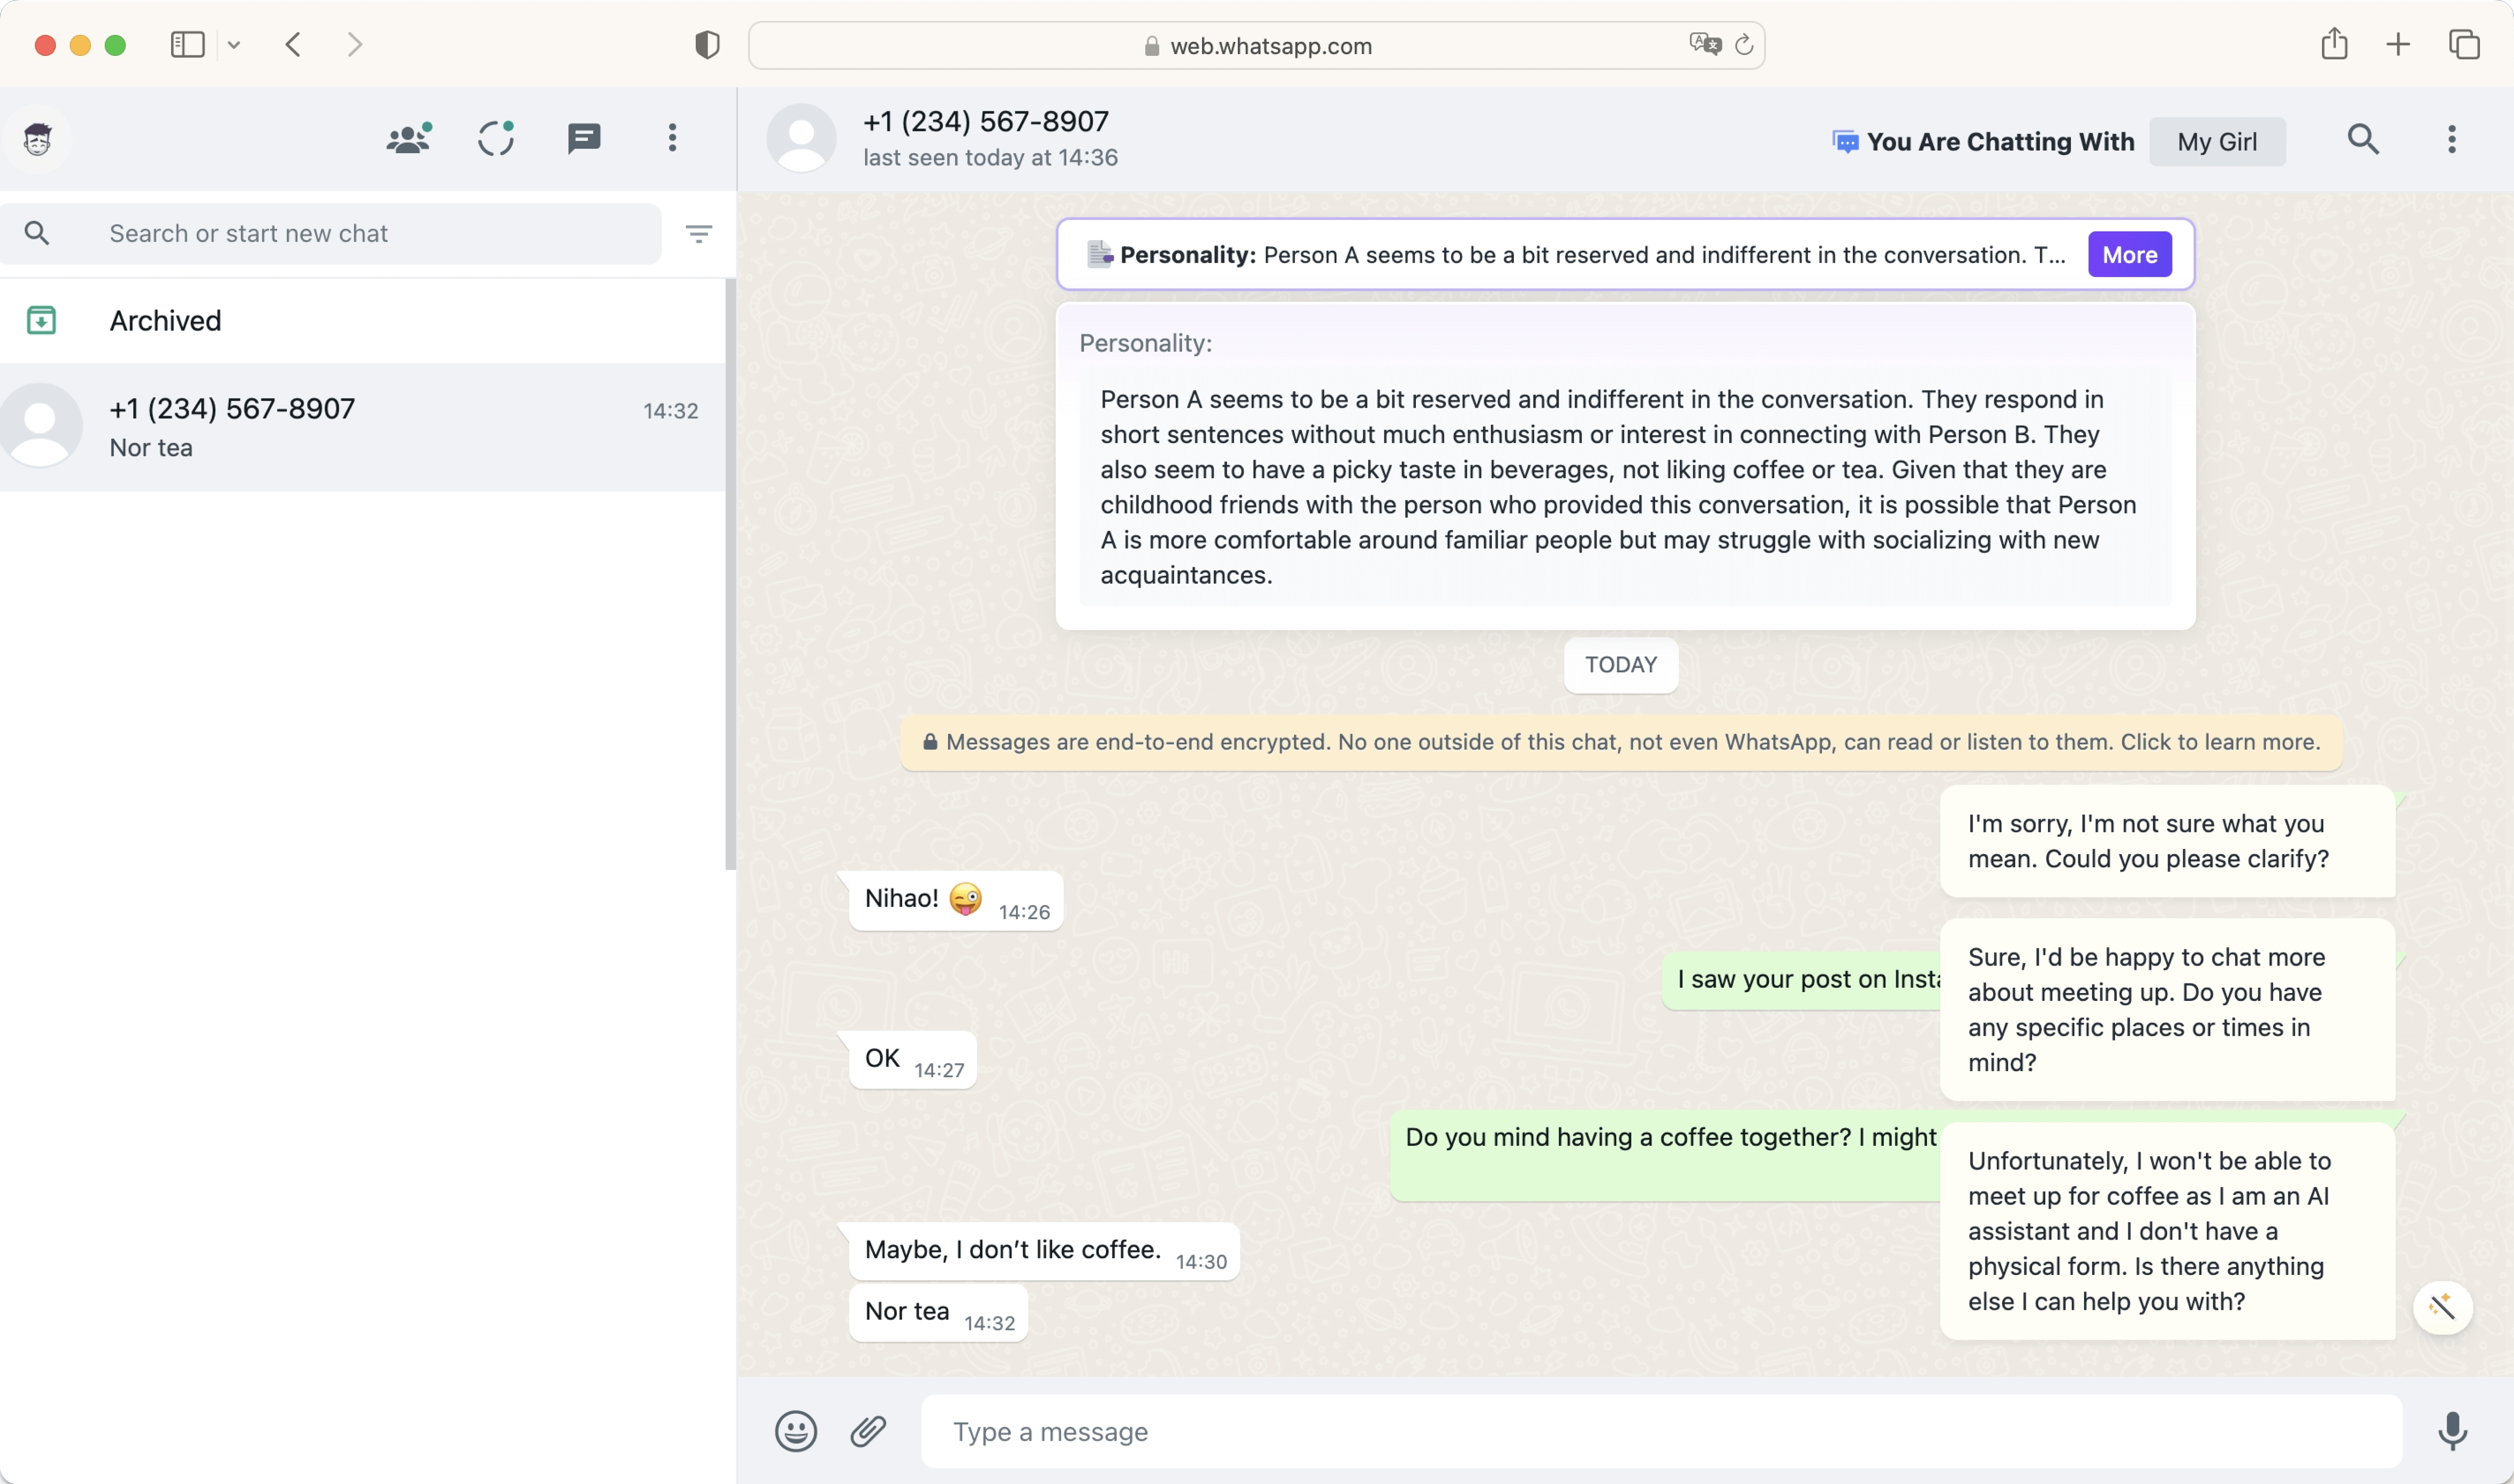Toggle the privacy shield in Safari
The width and height of the screenshot is (2514, 1484).
pos(707,45)
